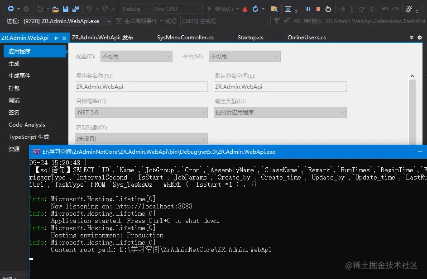Viewport: 427px width, 279px height.
Task: Click the Step Out icon
Action: [x=372, y=9]
